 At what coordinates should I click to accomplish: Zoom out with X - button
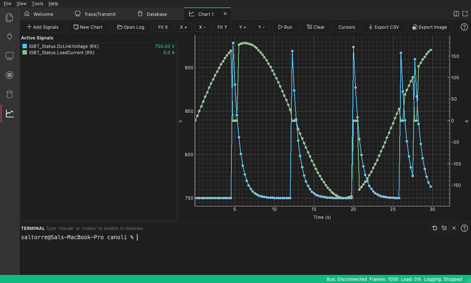pos(202,27)
